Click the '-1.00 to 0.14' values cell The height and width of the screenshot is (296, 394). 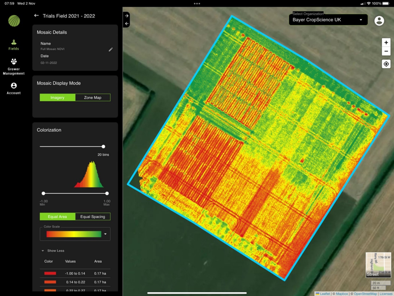(x=75, y=273)
